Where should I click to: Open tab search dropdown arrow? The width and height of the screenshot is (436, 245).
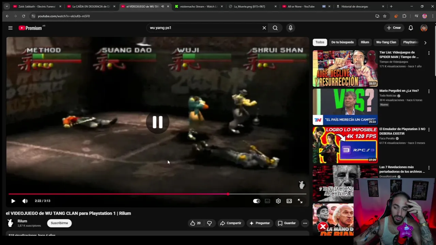[6, 6]
